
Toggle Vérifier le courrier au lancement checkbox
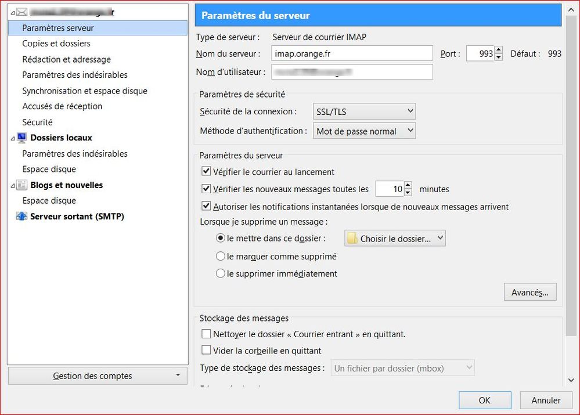(206, 172)
